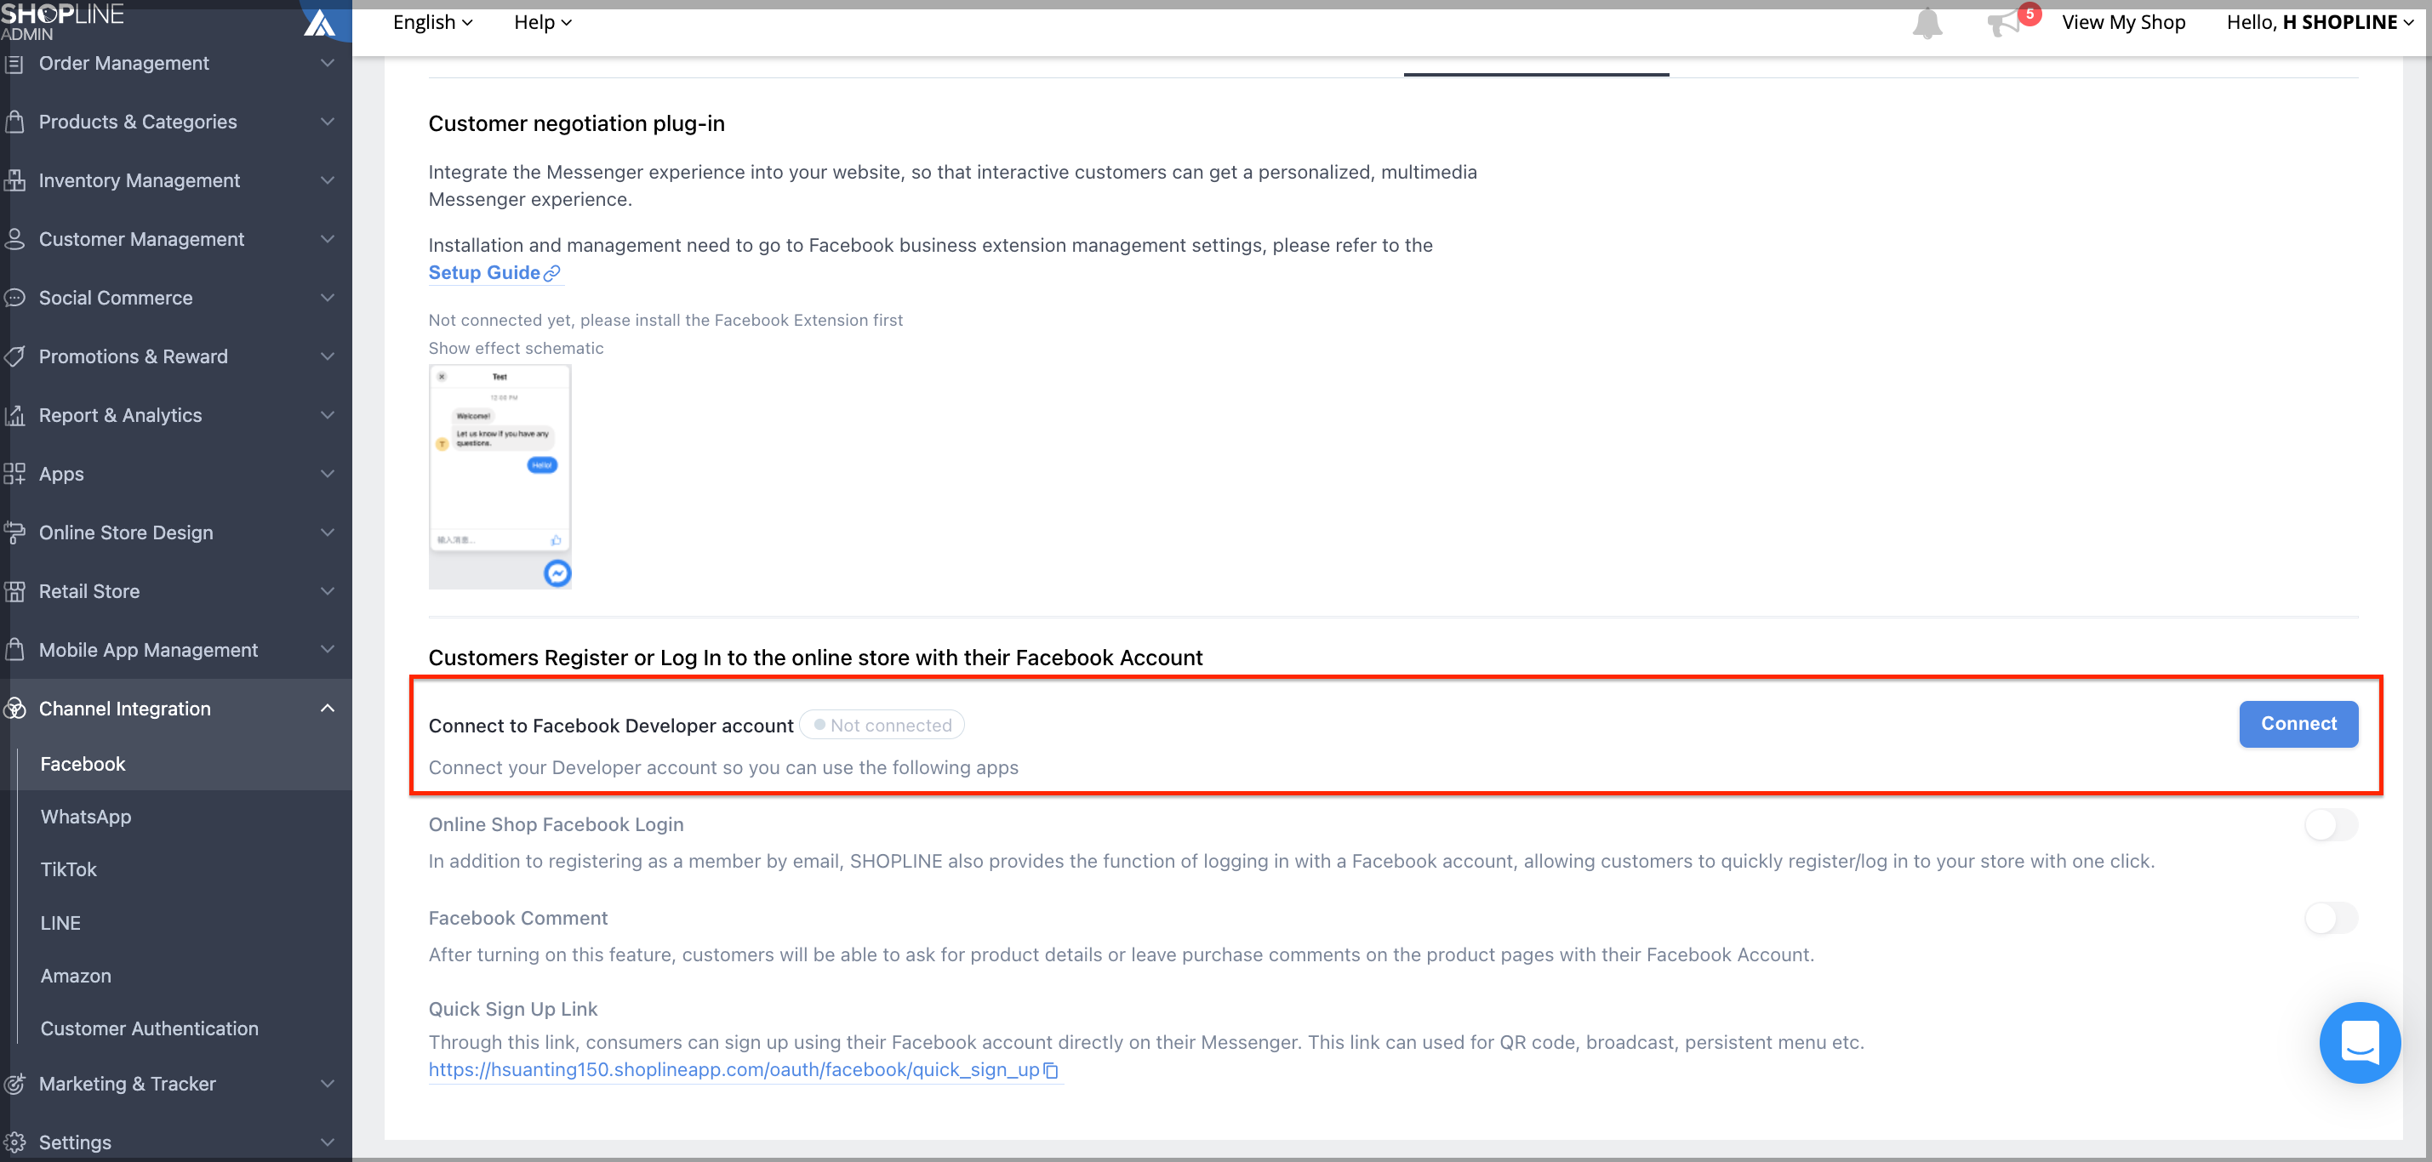The width and height of the screenshot is (2432, 1162).
Task: Click View My Shop
Action: [x=2123, y=23]
